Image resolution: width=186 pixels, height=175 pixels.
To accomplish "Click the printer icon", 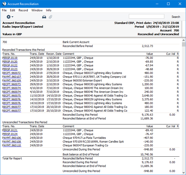I will [x=44, y=17].
